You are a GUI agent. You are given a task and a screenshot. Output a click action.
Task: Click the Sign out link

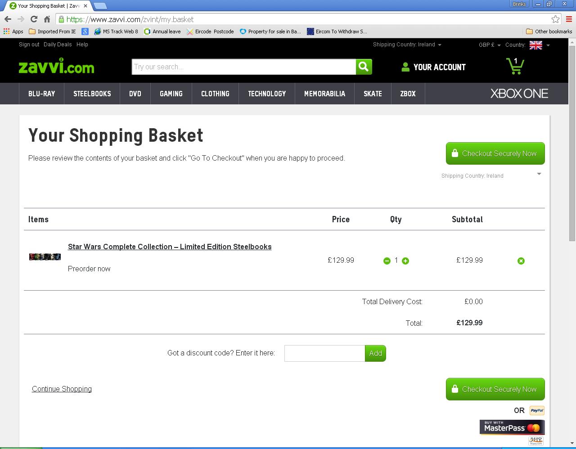(29, 45)
